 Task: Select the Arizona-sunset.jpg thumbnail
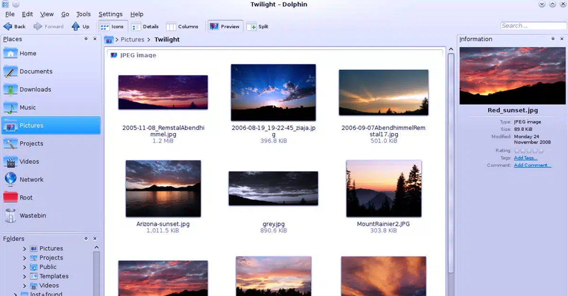coord(163,188)
